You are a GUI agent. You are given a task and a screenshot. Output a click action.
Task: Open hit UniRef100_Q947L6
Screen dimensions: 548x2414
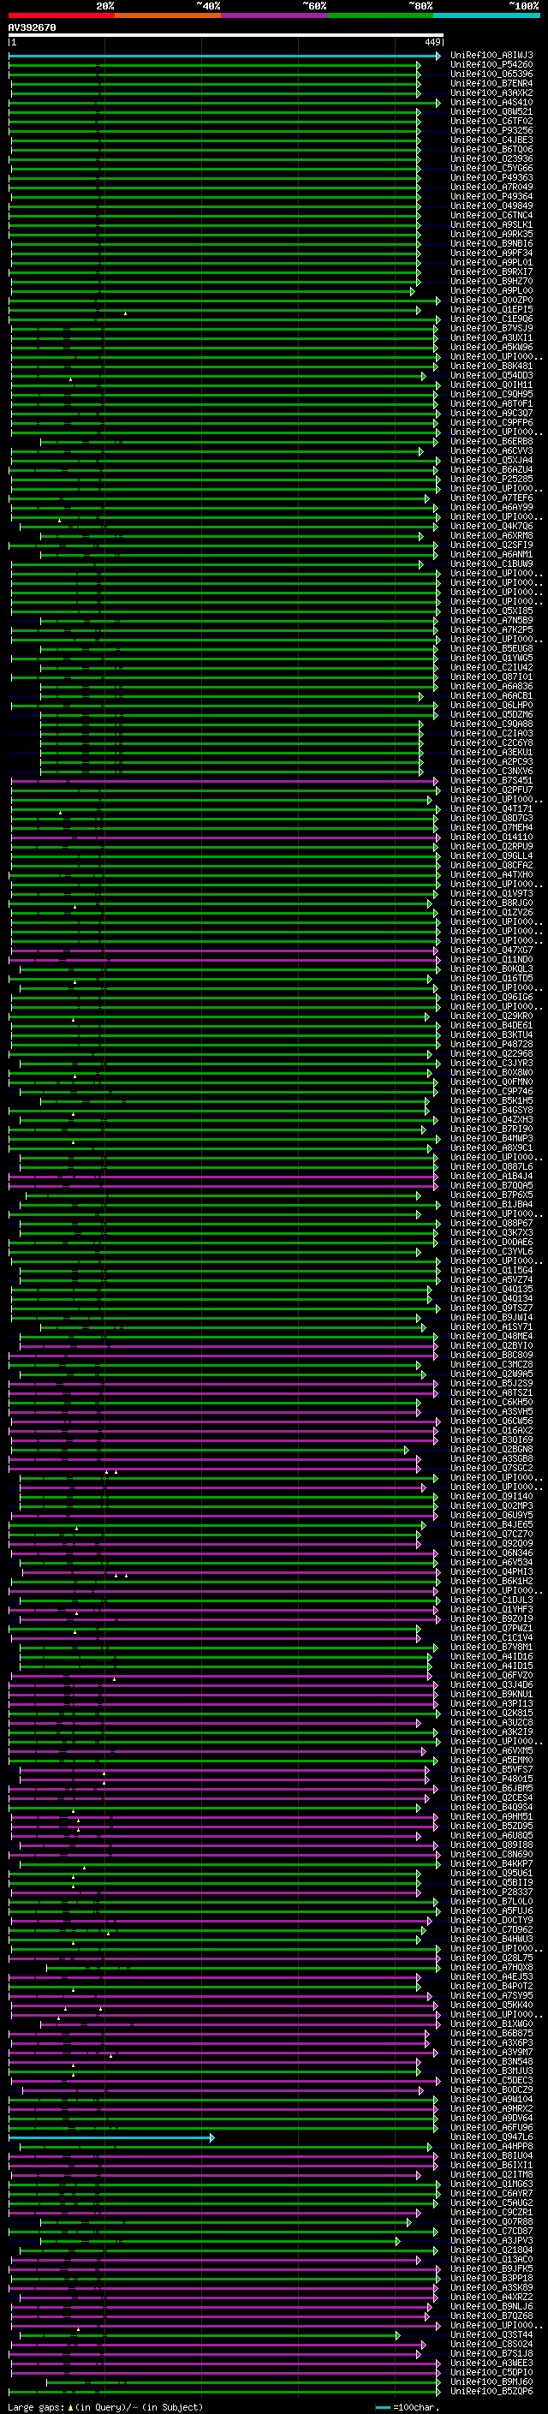click(491, 2137)
